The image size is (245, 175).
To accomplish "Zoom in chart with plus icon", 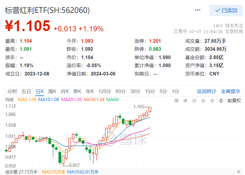I will pos(185,101).
